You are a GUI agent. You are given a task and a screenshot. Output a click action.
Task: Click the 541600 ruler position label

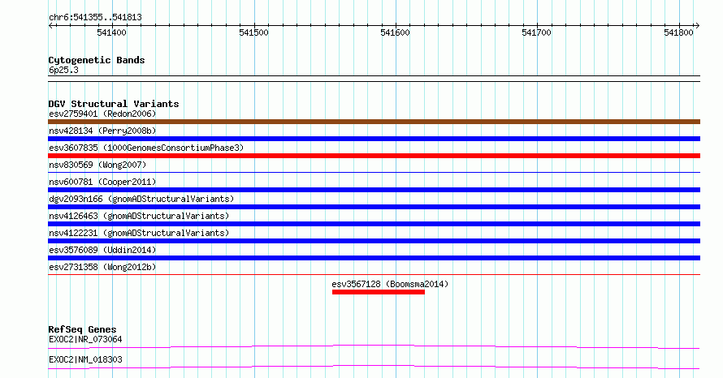395,32
